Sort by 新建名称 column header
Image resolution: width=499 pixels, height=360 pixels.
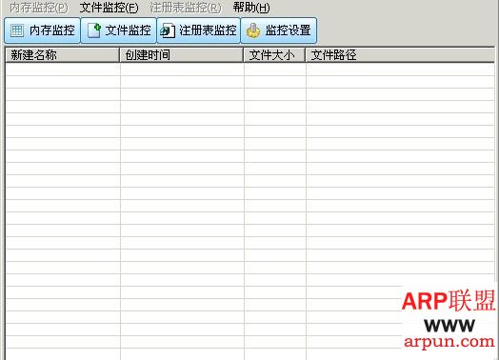pyautogui.click(x=63, y=55)
